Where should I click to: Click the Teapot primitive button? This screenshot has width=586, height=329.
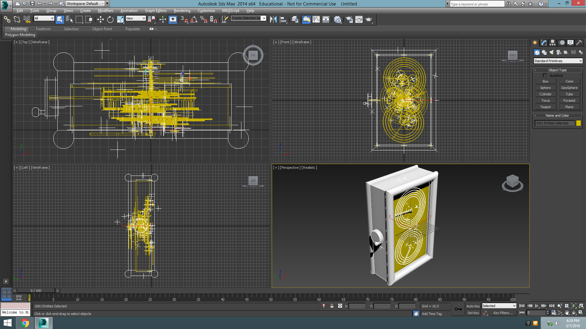[545, 107]
